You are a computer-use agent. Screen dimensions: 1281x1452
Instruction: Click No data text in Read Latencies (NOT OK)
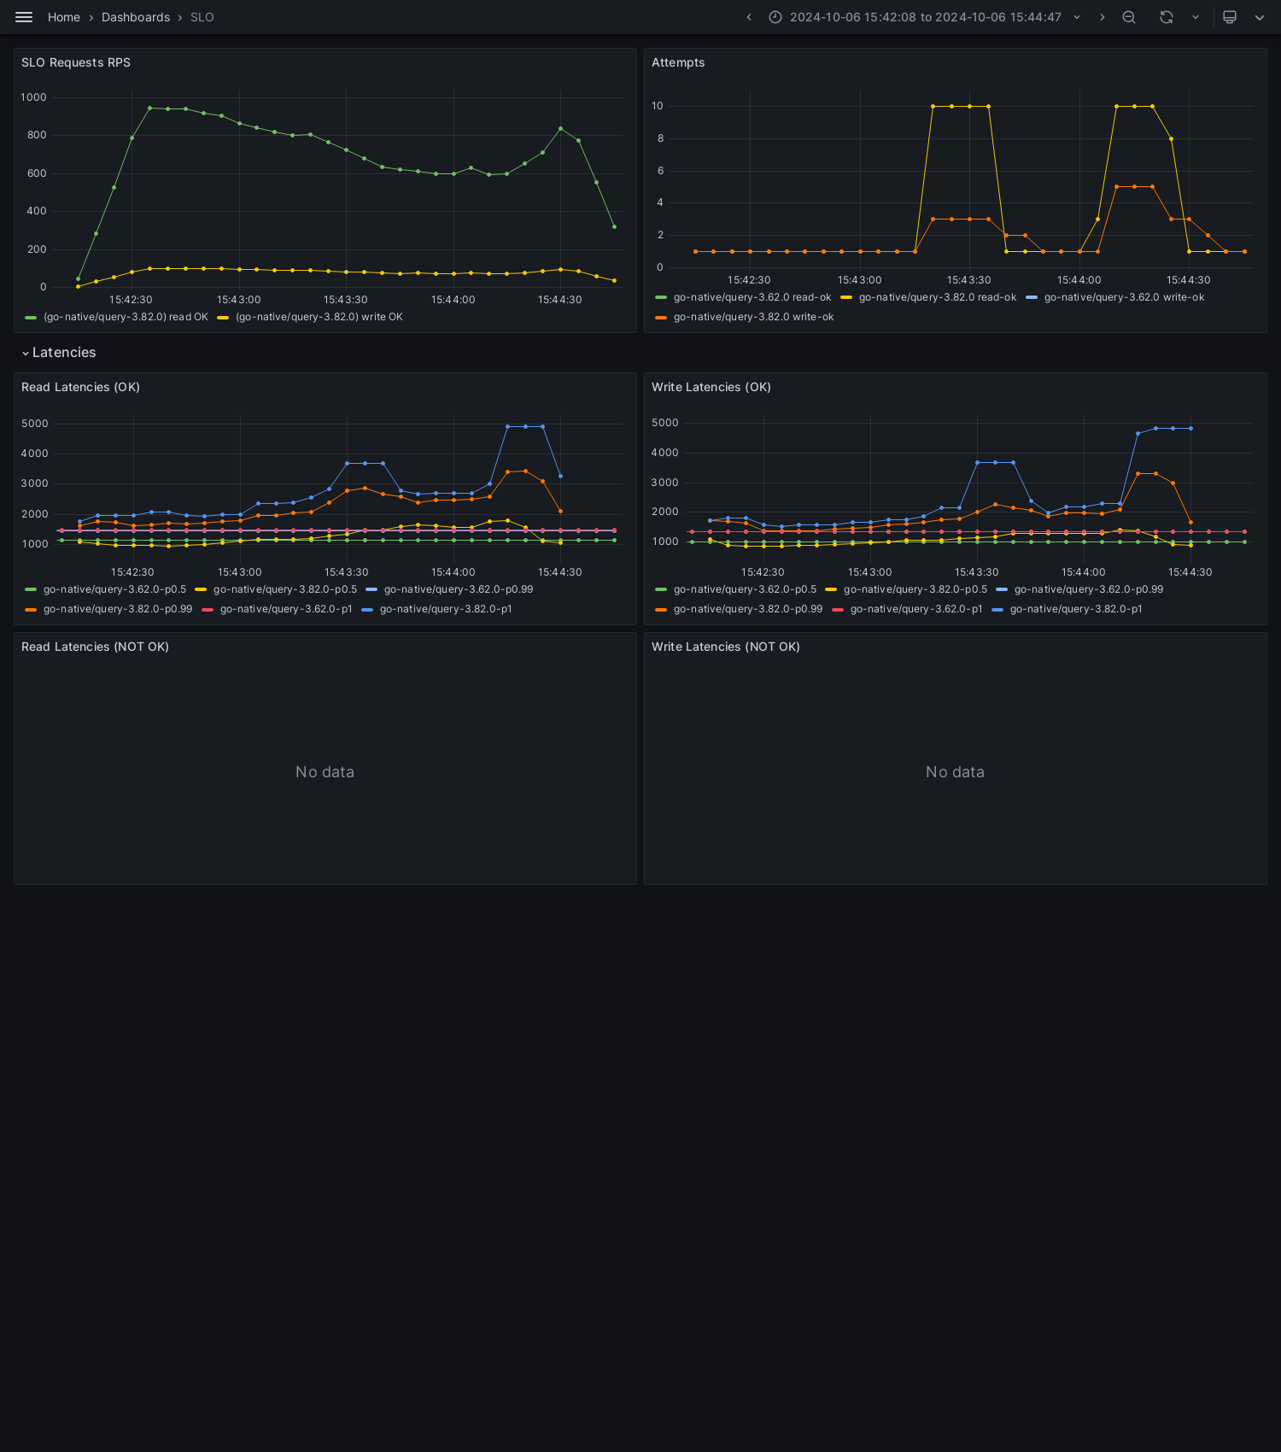coord(325,772)
